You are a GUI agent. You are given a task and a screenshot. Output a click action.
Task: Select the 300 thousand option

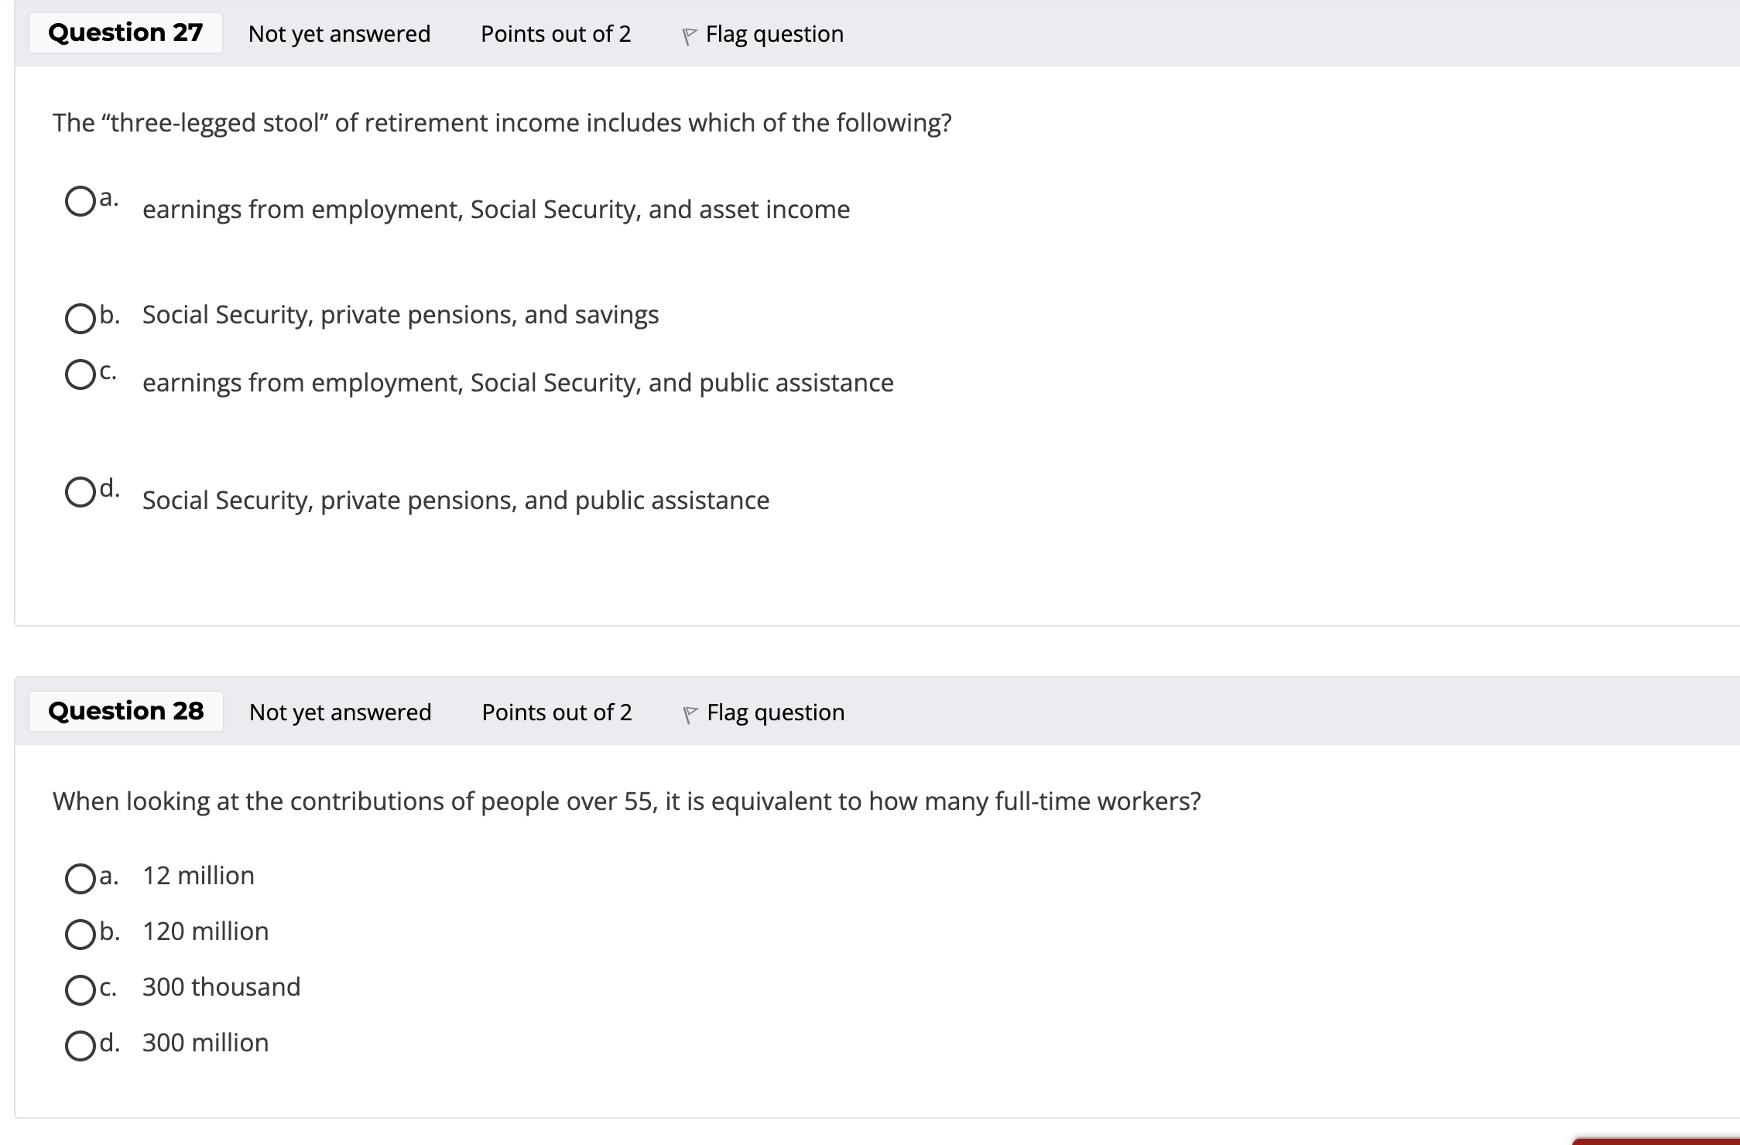coord(80,990)
